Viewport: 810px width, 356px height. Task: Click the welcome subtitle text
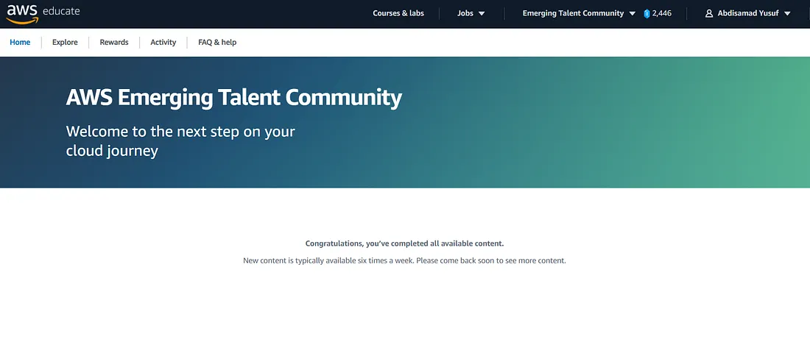point(180,140)
